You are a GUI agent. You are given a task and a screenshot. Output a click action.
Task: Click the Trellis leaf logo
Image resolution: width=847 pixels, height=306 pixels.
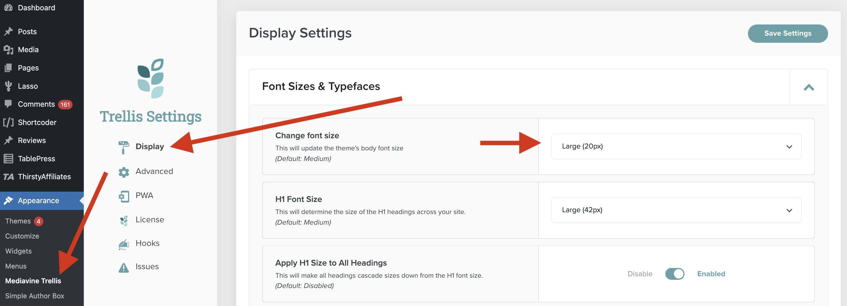(151, 78)
